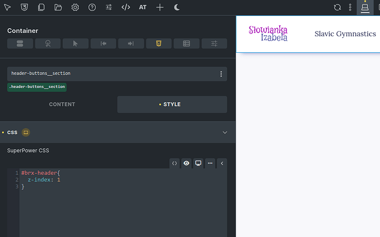This screenshot has width=380, height=237.
Task: Click the Slavic Gymnastics menu link
Action: click(x=345, y=34)
